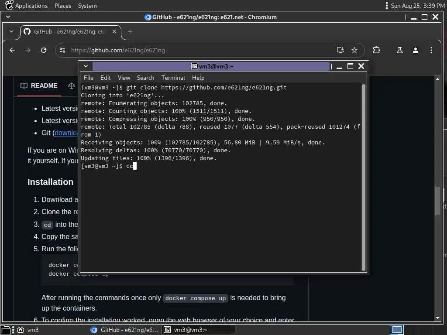Open Chrome Labs flask icon
The image size is (447, 335).
tap(400, 51)
